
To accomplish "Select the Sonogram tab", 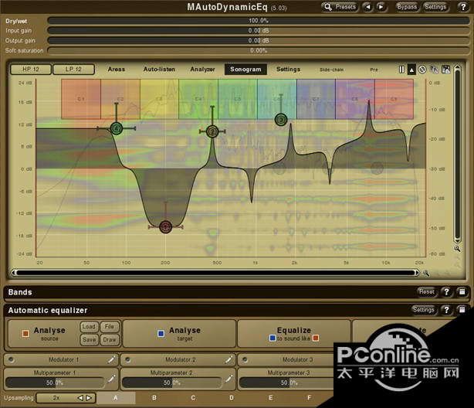I will pos(245,70).
